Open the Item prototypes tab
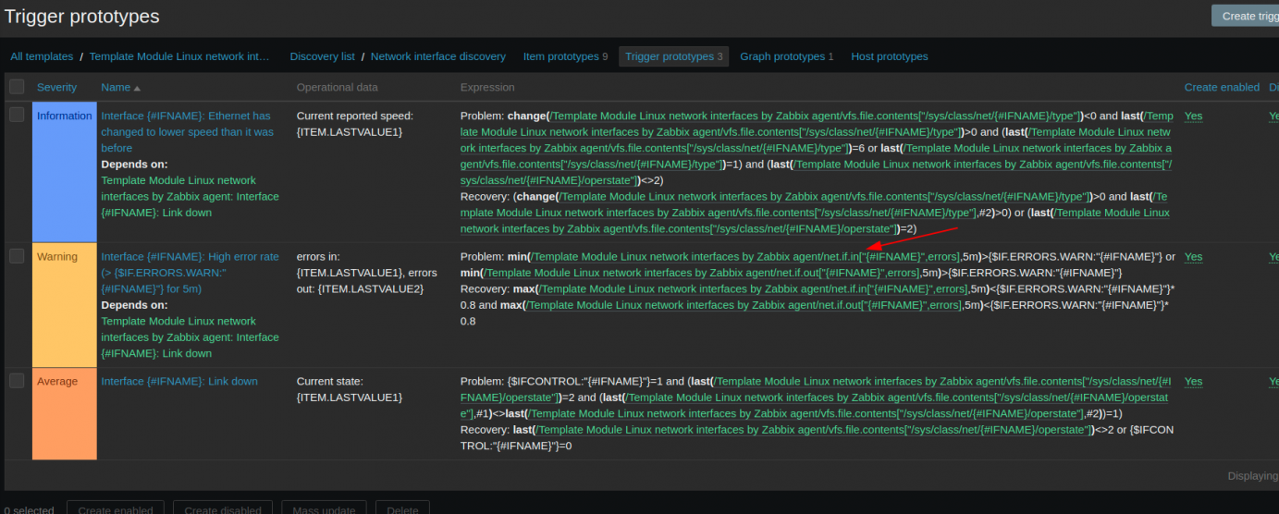Image resolution: width=1279 pixels, height=514 pixels. (560, 56)
